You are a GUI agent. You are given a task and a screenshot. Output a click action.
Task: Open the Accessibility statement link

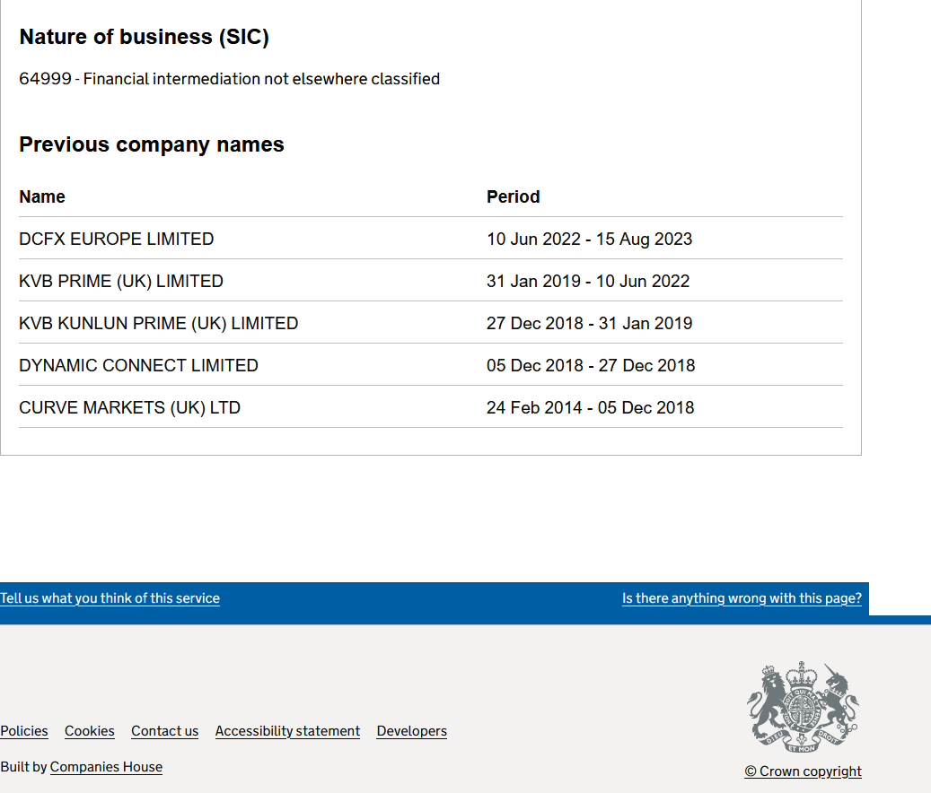pyautogui.click(x=287, y=731)
